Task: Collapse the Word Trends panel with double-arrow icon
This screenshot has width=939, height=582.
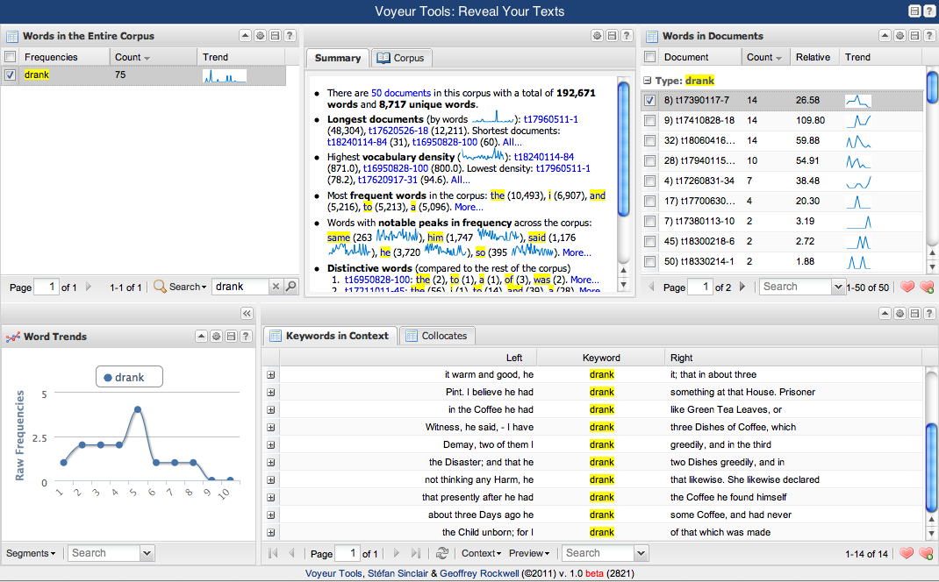Action: pos(247,313)
